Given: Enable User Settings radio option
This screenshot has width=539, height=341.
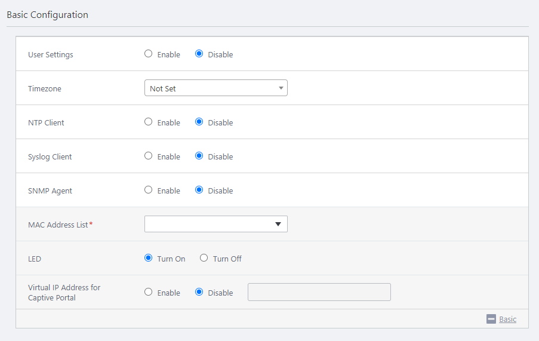Looking at the screenshot, I should (149, 54).
